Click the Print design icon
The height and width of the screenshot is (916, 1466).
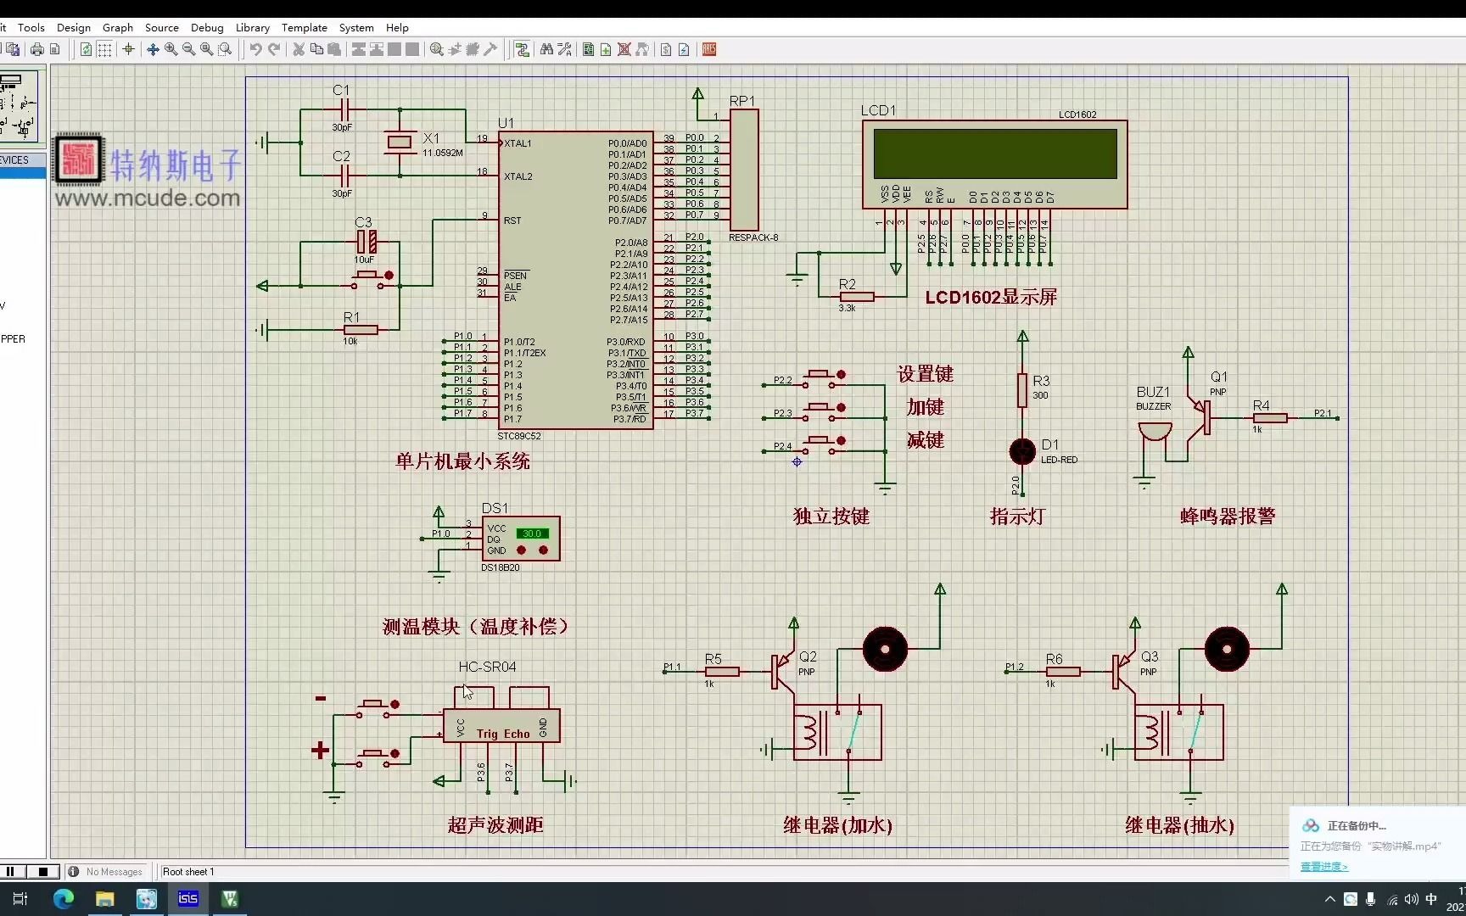(x=37, y=49)
